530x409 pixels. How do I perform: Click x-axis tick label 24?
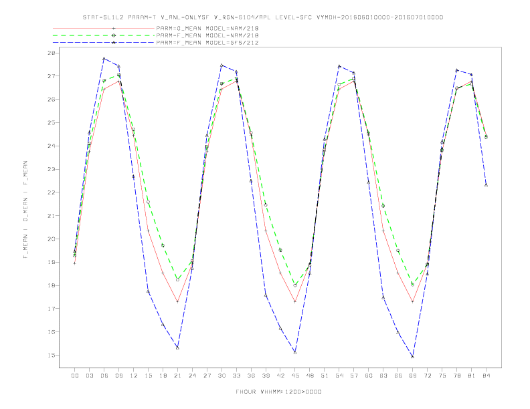(x=192, y=376)
